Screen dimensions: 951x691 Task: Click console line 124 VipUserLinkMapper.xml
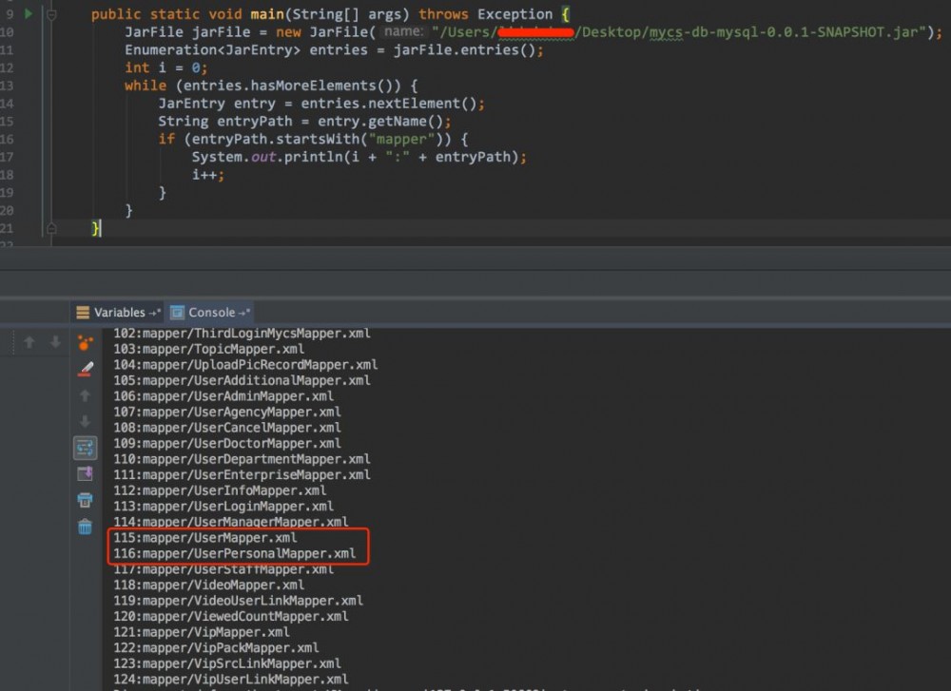230,681
